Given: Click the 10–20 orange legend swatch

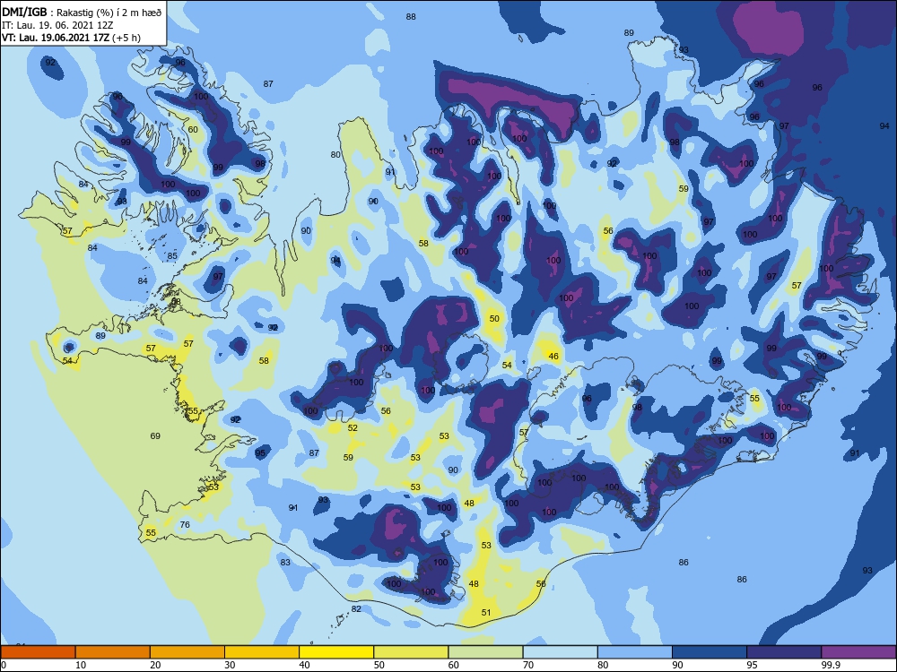Looking at the screenshot, I should [x=113, y=652].
